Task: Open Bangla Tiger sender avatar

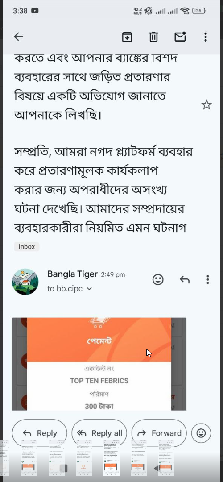Action: (25, 282)
